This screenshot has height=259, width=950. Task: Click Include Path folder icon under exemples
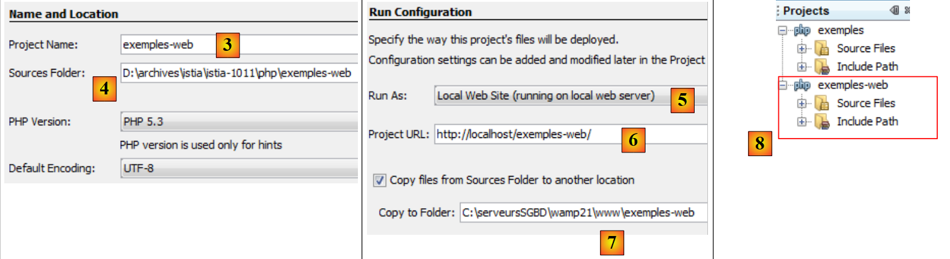click(x=821, y=67)
